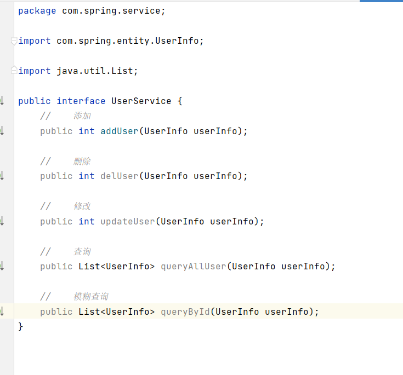The width and height of the screenshot is (403, 375).
Task: Click List<UserInfo> return type of queryById
Action: [116, 311]
